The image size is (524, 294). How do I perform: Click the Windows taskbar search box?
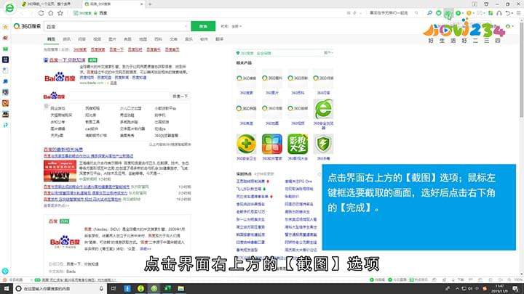click(x=60, y=289)
